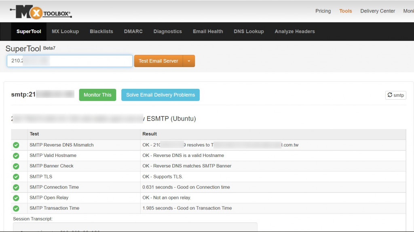The height and width of the screenshot is (232, 414).
Task: Select the SuperTool tab
Action: 29,31
